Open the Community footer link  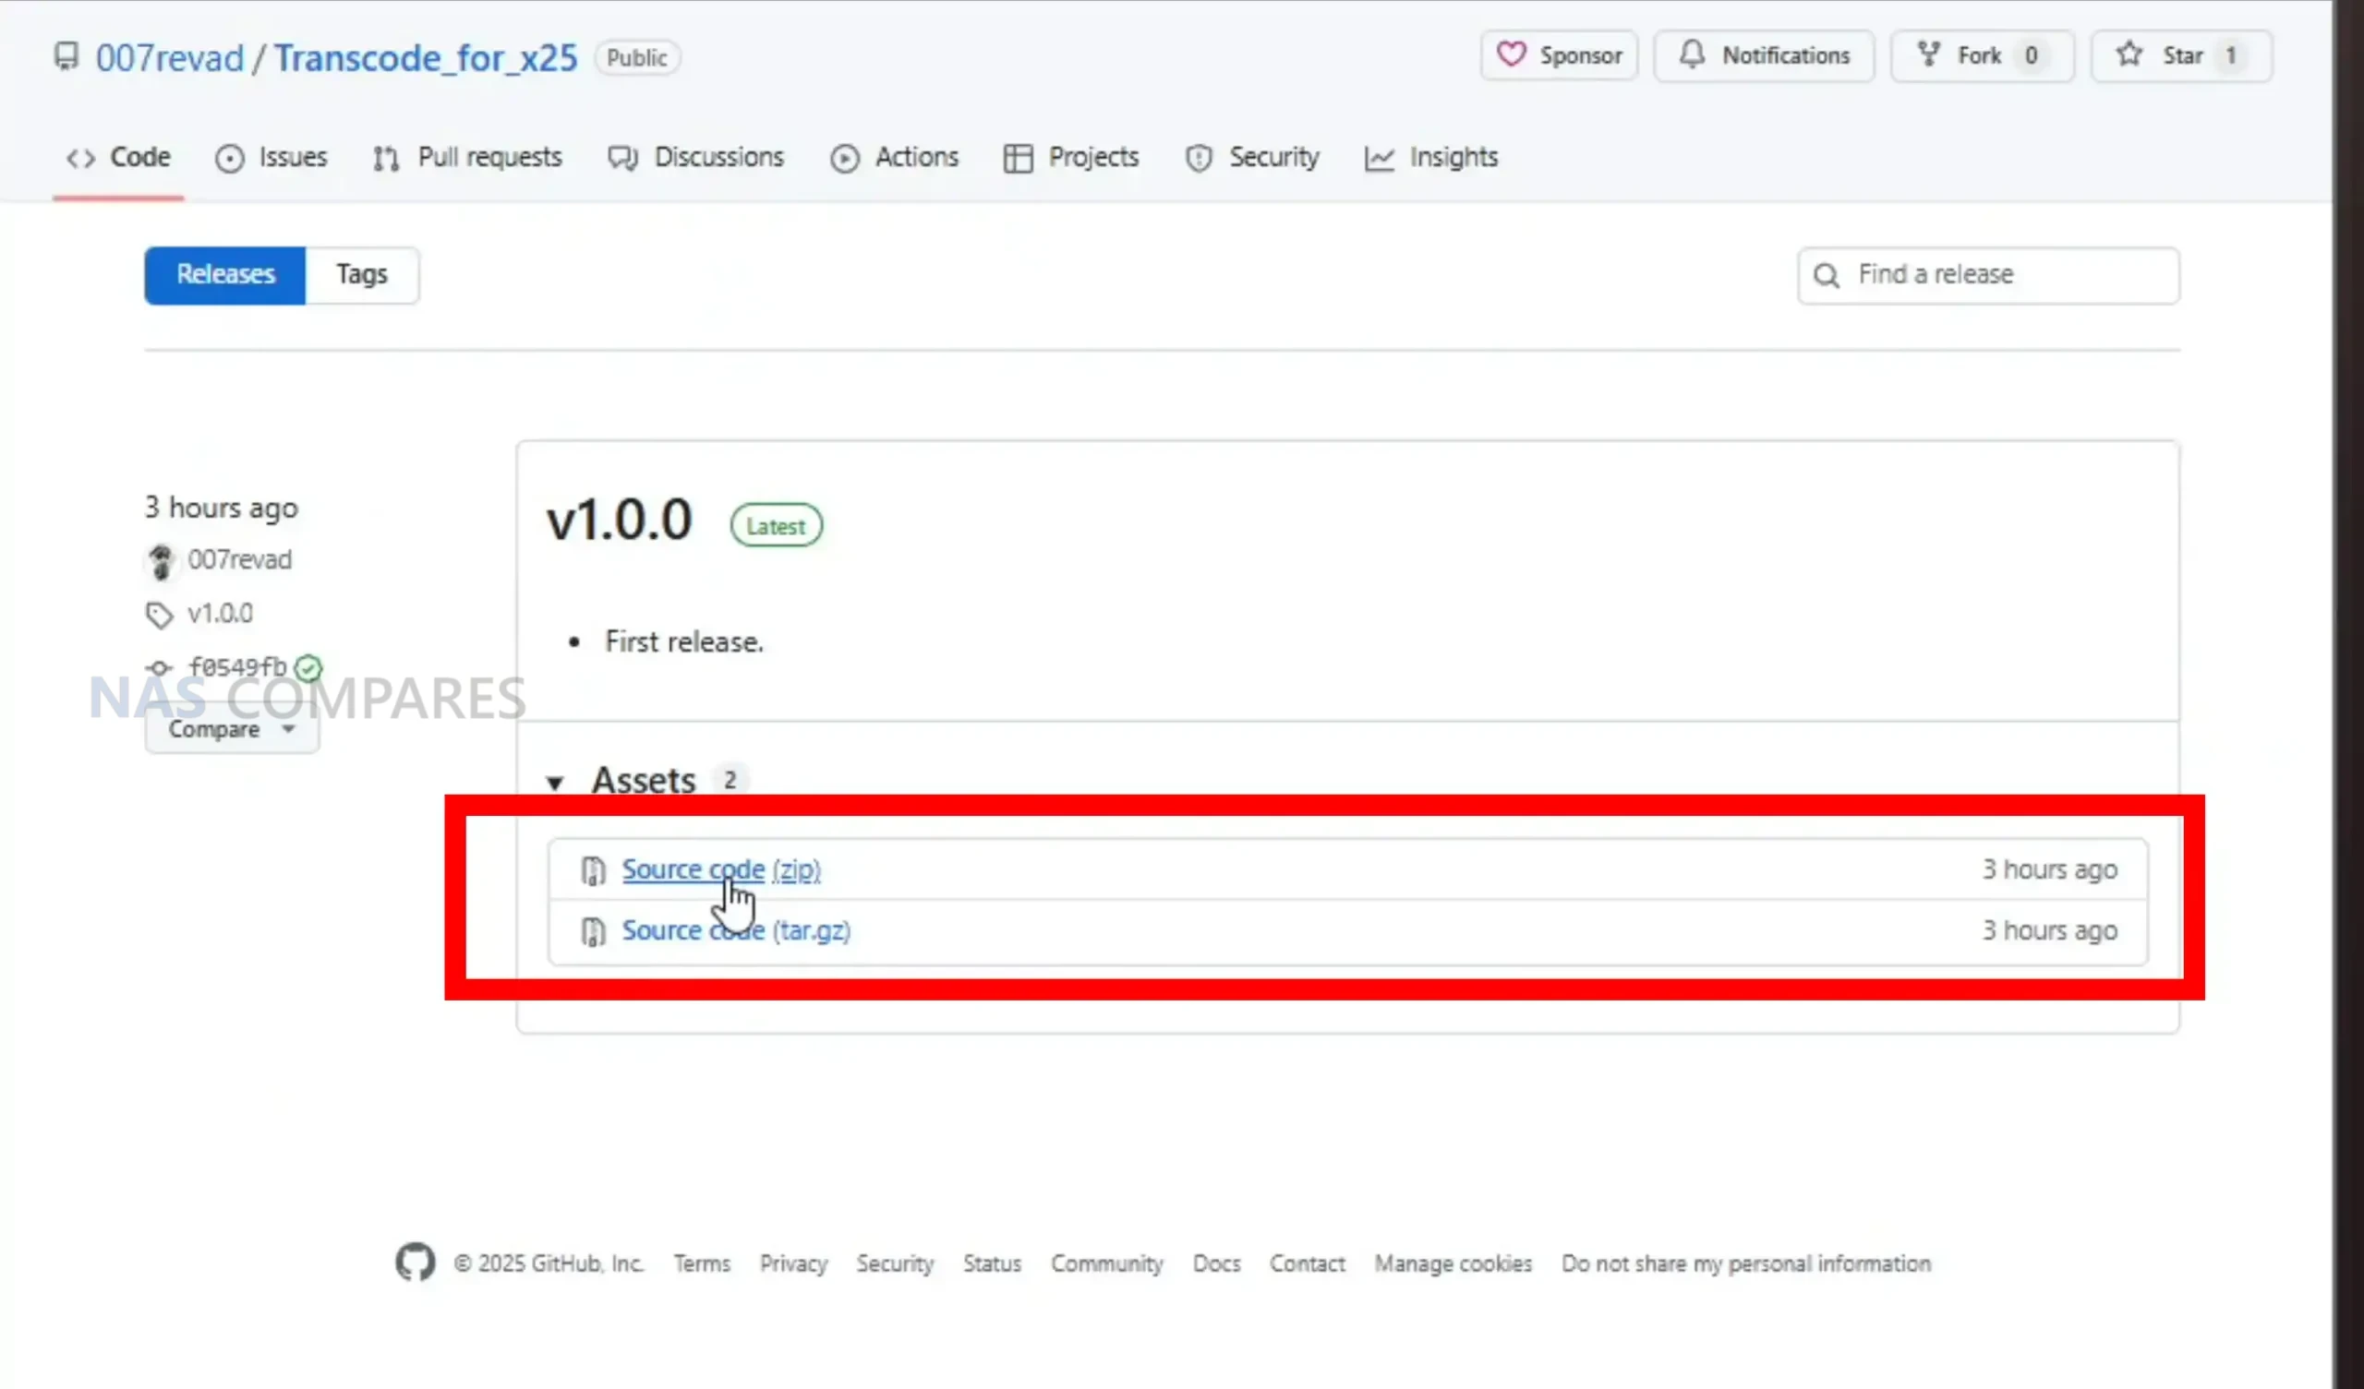(1107, 1263)
